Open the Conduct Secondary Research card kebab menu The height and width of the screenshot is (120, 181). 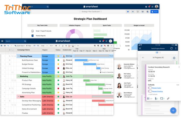pyautogui.click(x=179, y=67)
